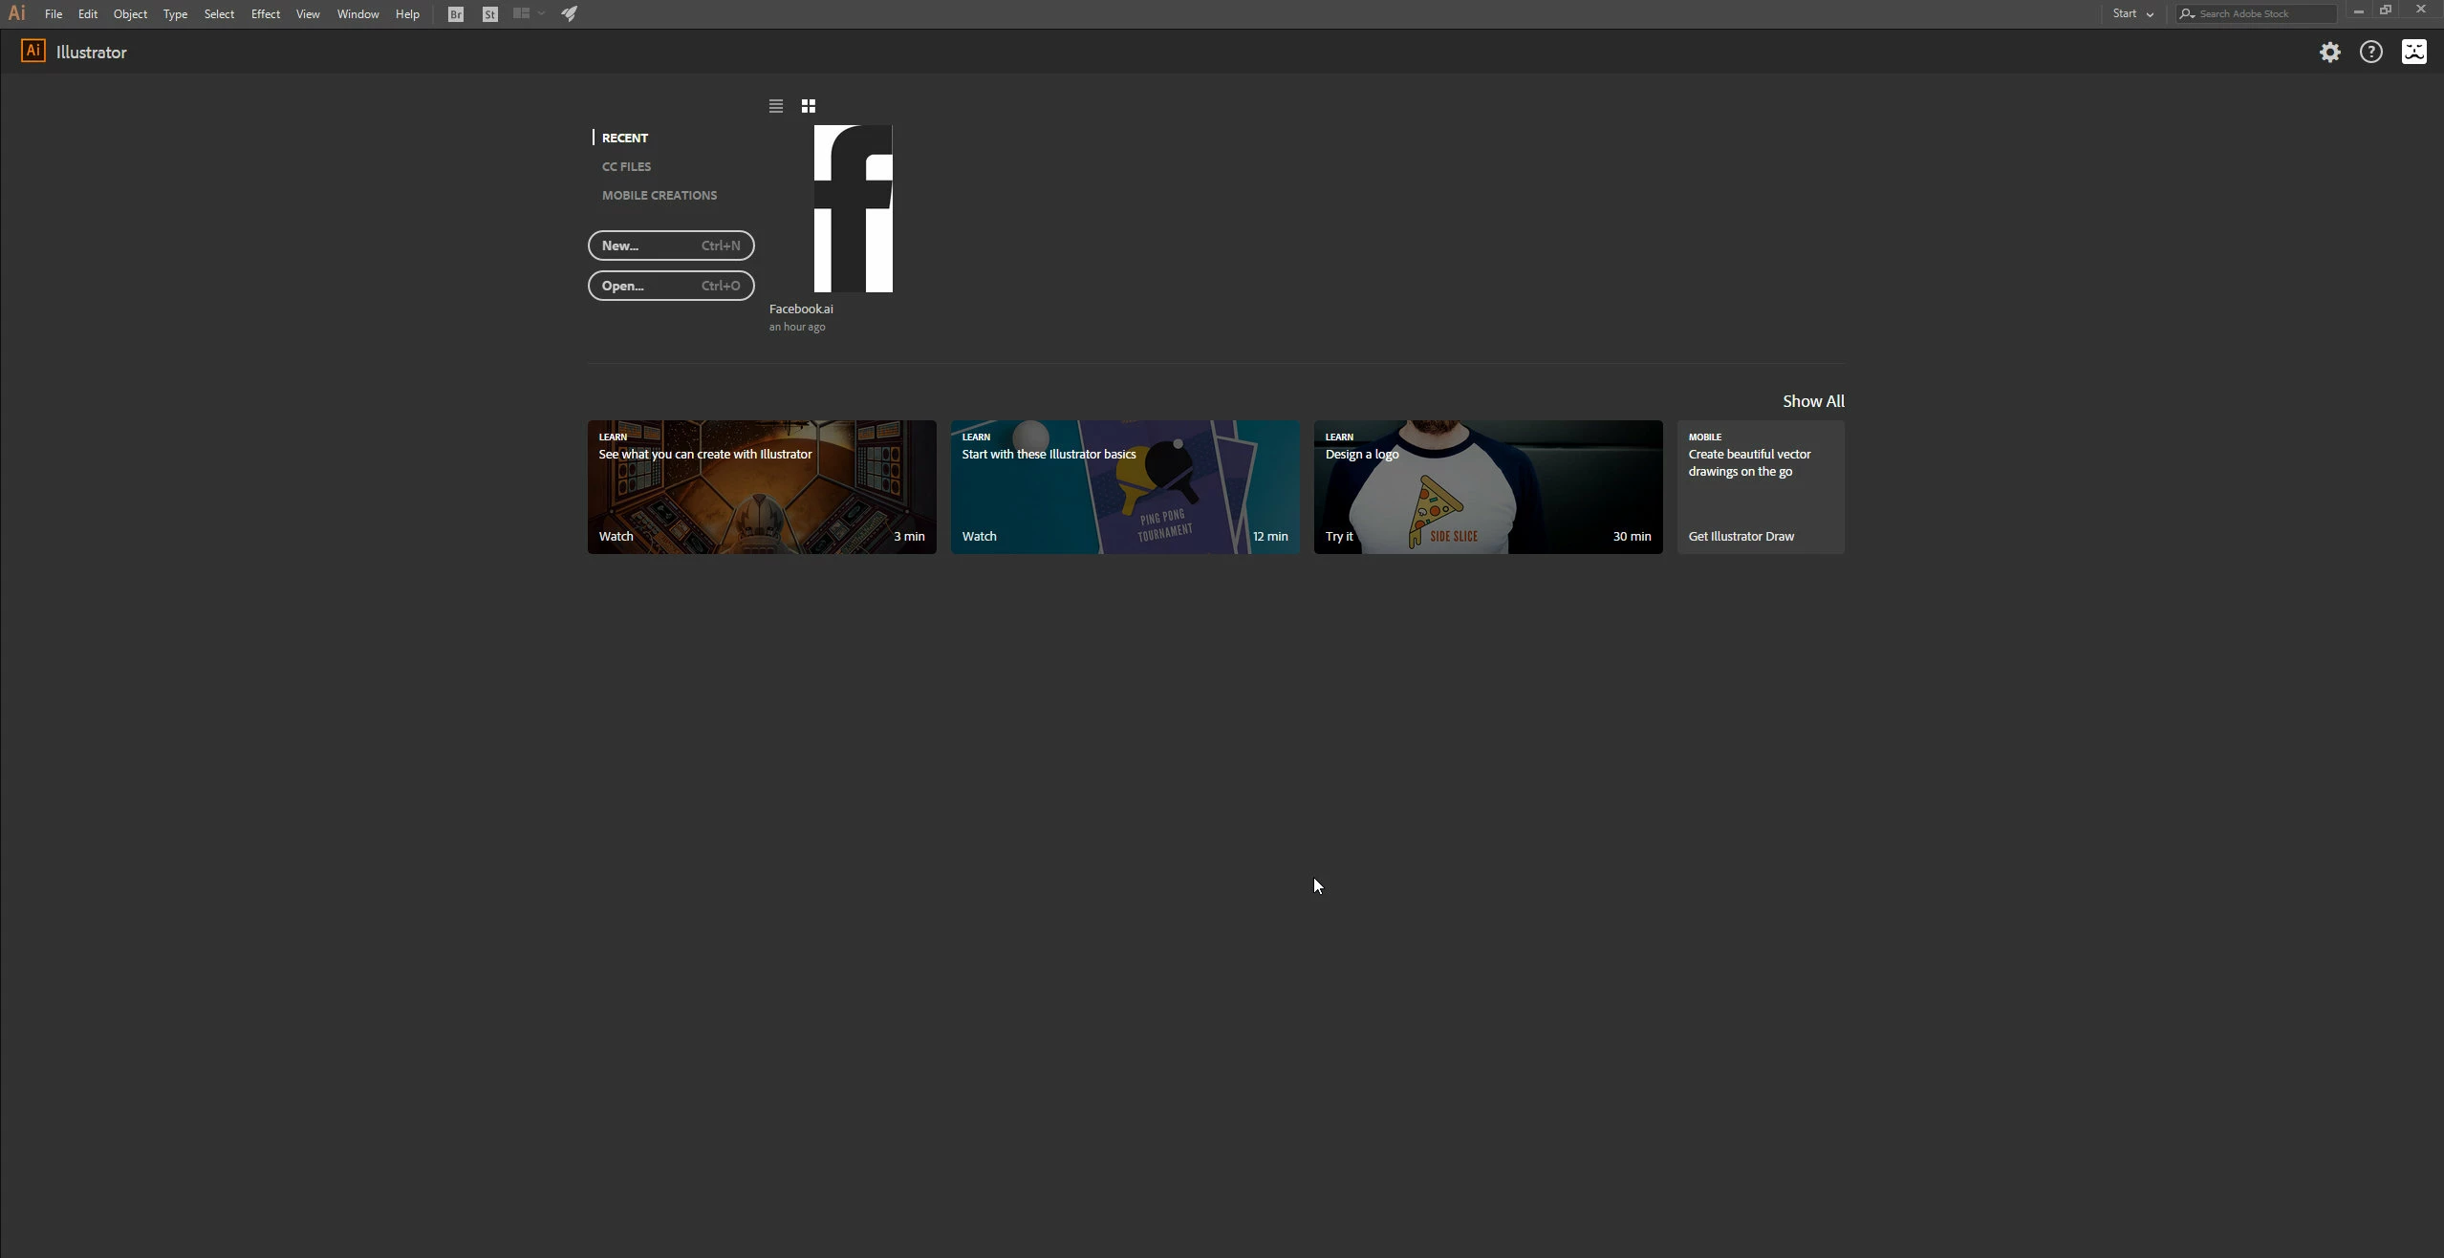This screenshot has width=2444, height=1258.
Task: Open Adobe Bridge from the Br icon
Action: coord(456,14)
